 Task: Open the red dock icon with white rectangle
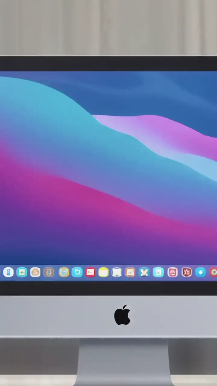coord(90,272)
